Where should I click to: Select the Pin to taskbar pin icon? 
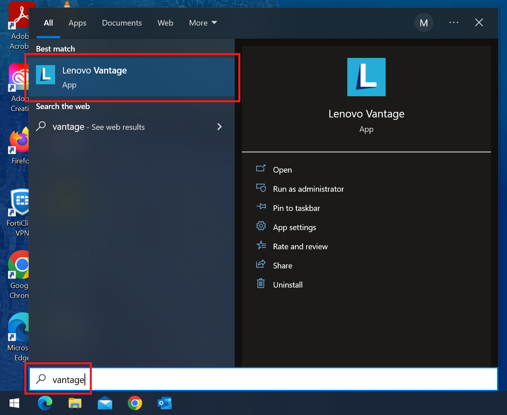coord(261,207)
